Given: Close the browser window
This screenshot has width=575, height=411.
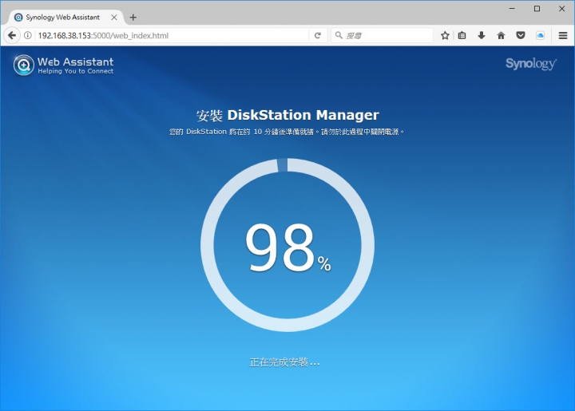Looking at the screenshot, I should [x=561, y=9].
